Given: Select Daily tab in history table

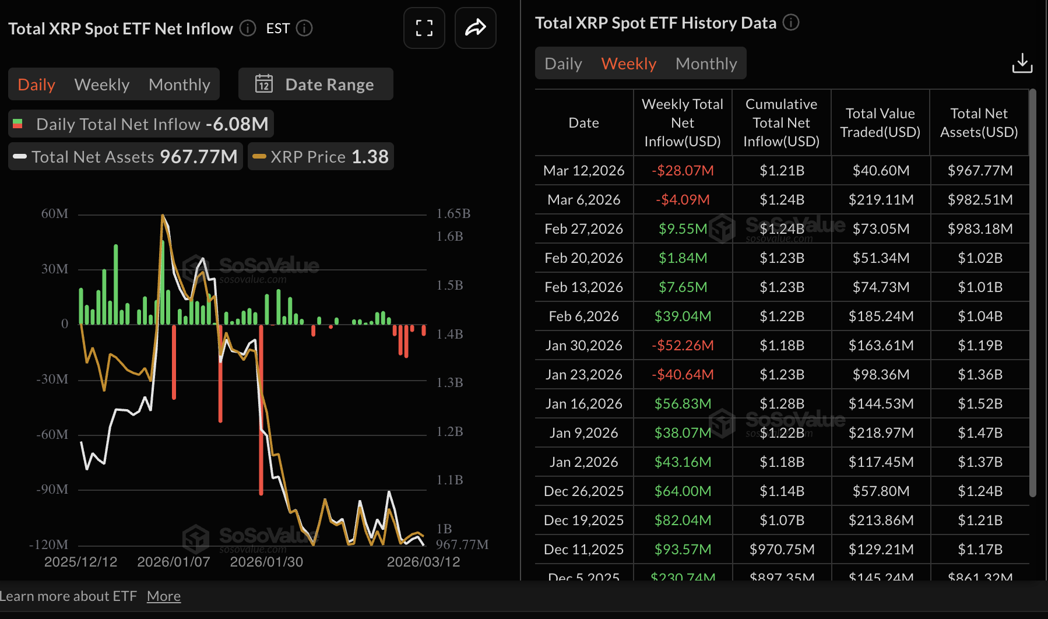Looking at the screenshot, I should 563,64.
